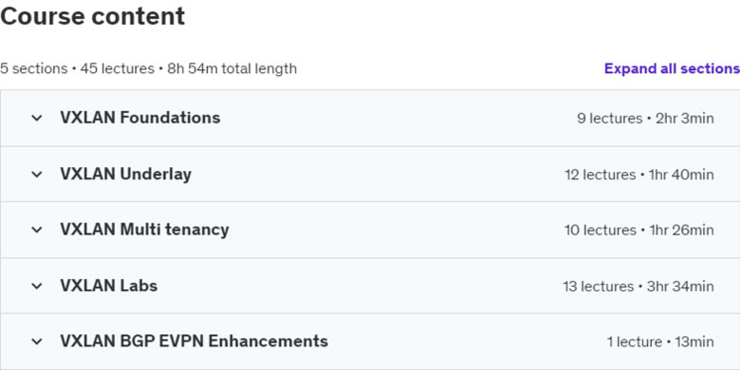Image resolution: width=740 pixels, height=370 pixels.
Task: Click the '12 lectures • 1hr 40min' label
Action: click(639, 175)
